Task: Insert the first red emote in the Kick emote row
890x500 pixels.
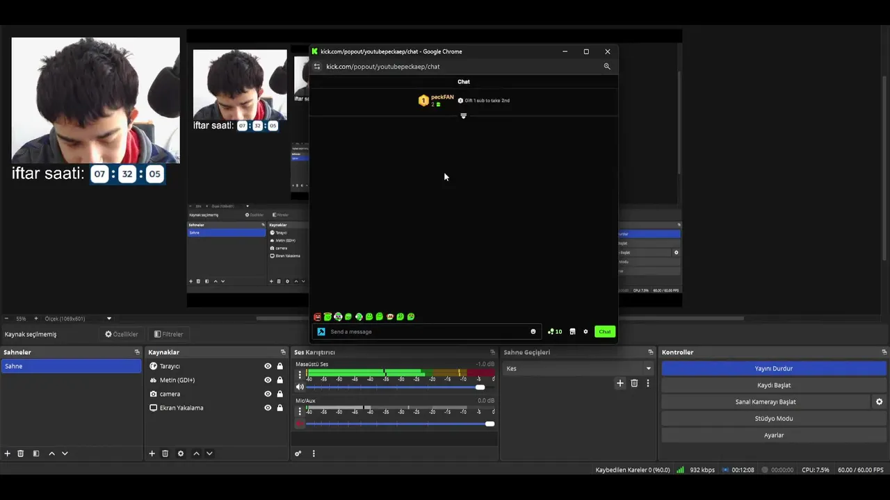Action: [318, 317]
